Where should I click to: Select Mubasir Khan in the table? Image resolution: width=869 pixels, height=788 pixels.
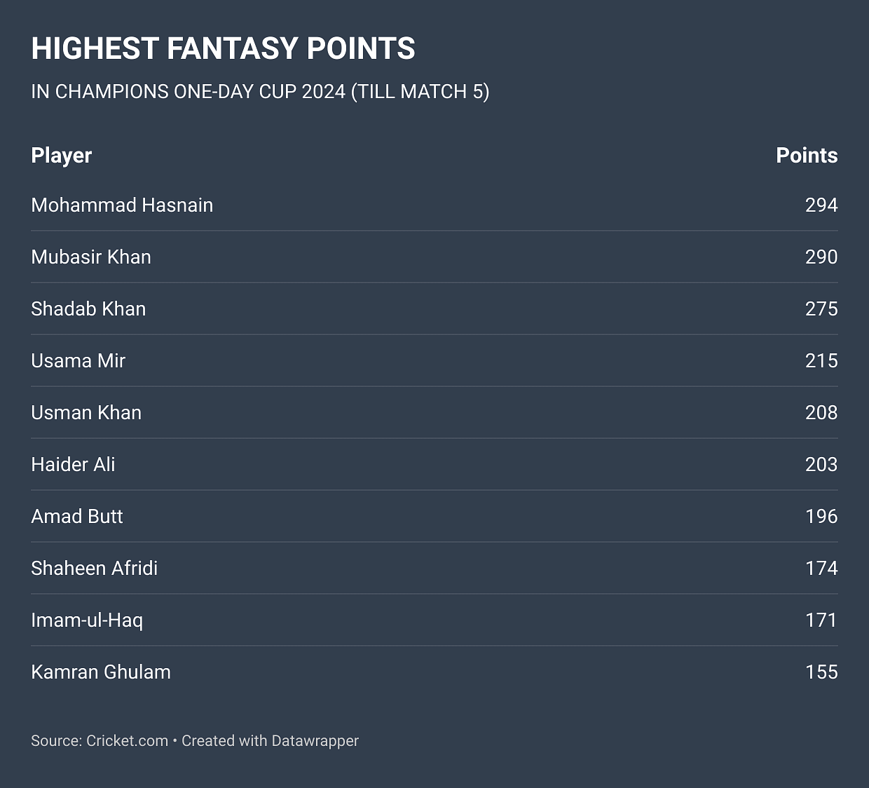(x=91, y=257)
